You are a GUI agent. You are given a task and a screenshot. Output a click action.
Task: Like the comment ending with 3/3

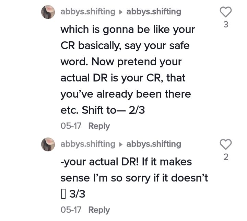pyautogui.click(x=226, y=144)
